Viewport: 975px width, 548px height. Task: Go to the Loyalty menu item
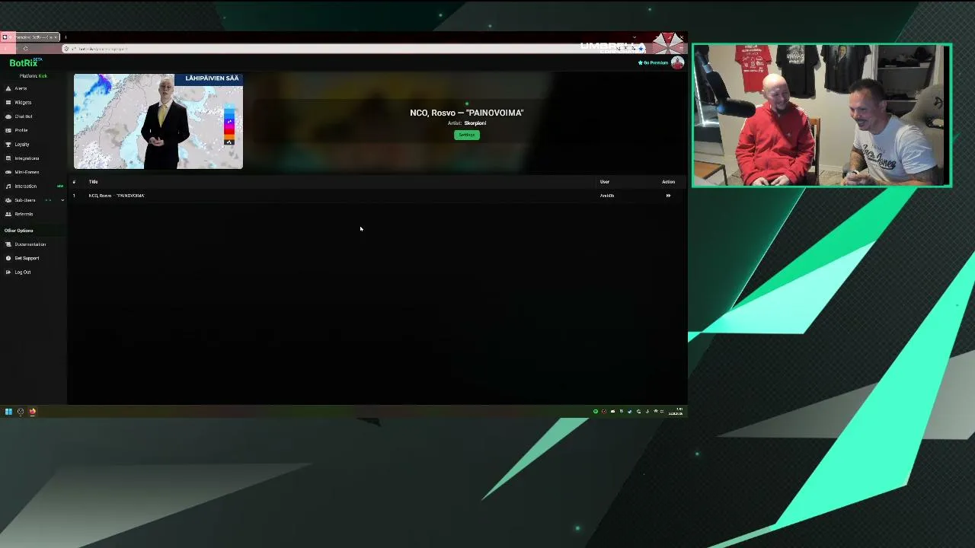pyautogui.click(x=22, y=144)
